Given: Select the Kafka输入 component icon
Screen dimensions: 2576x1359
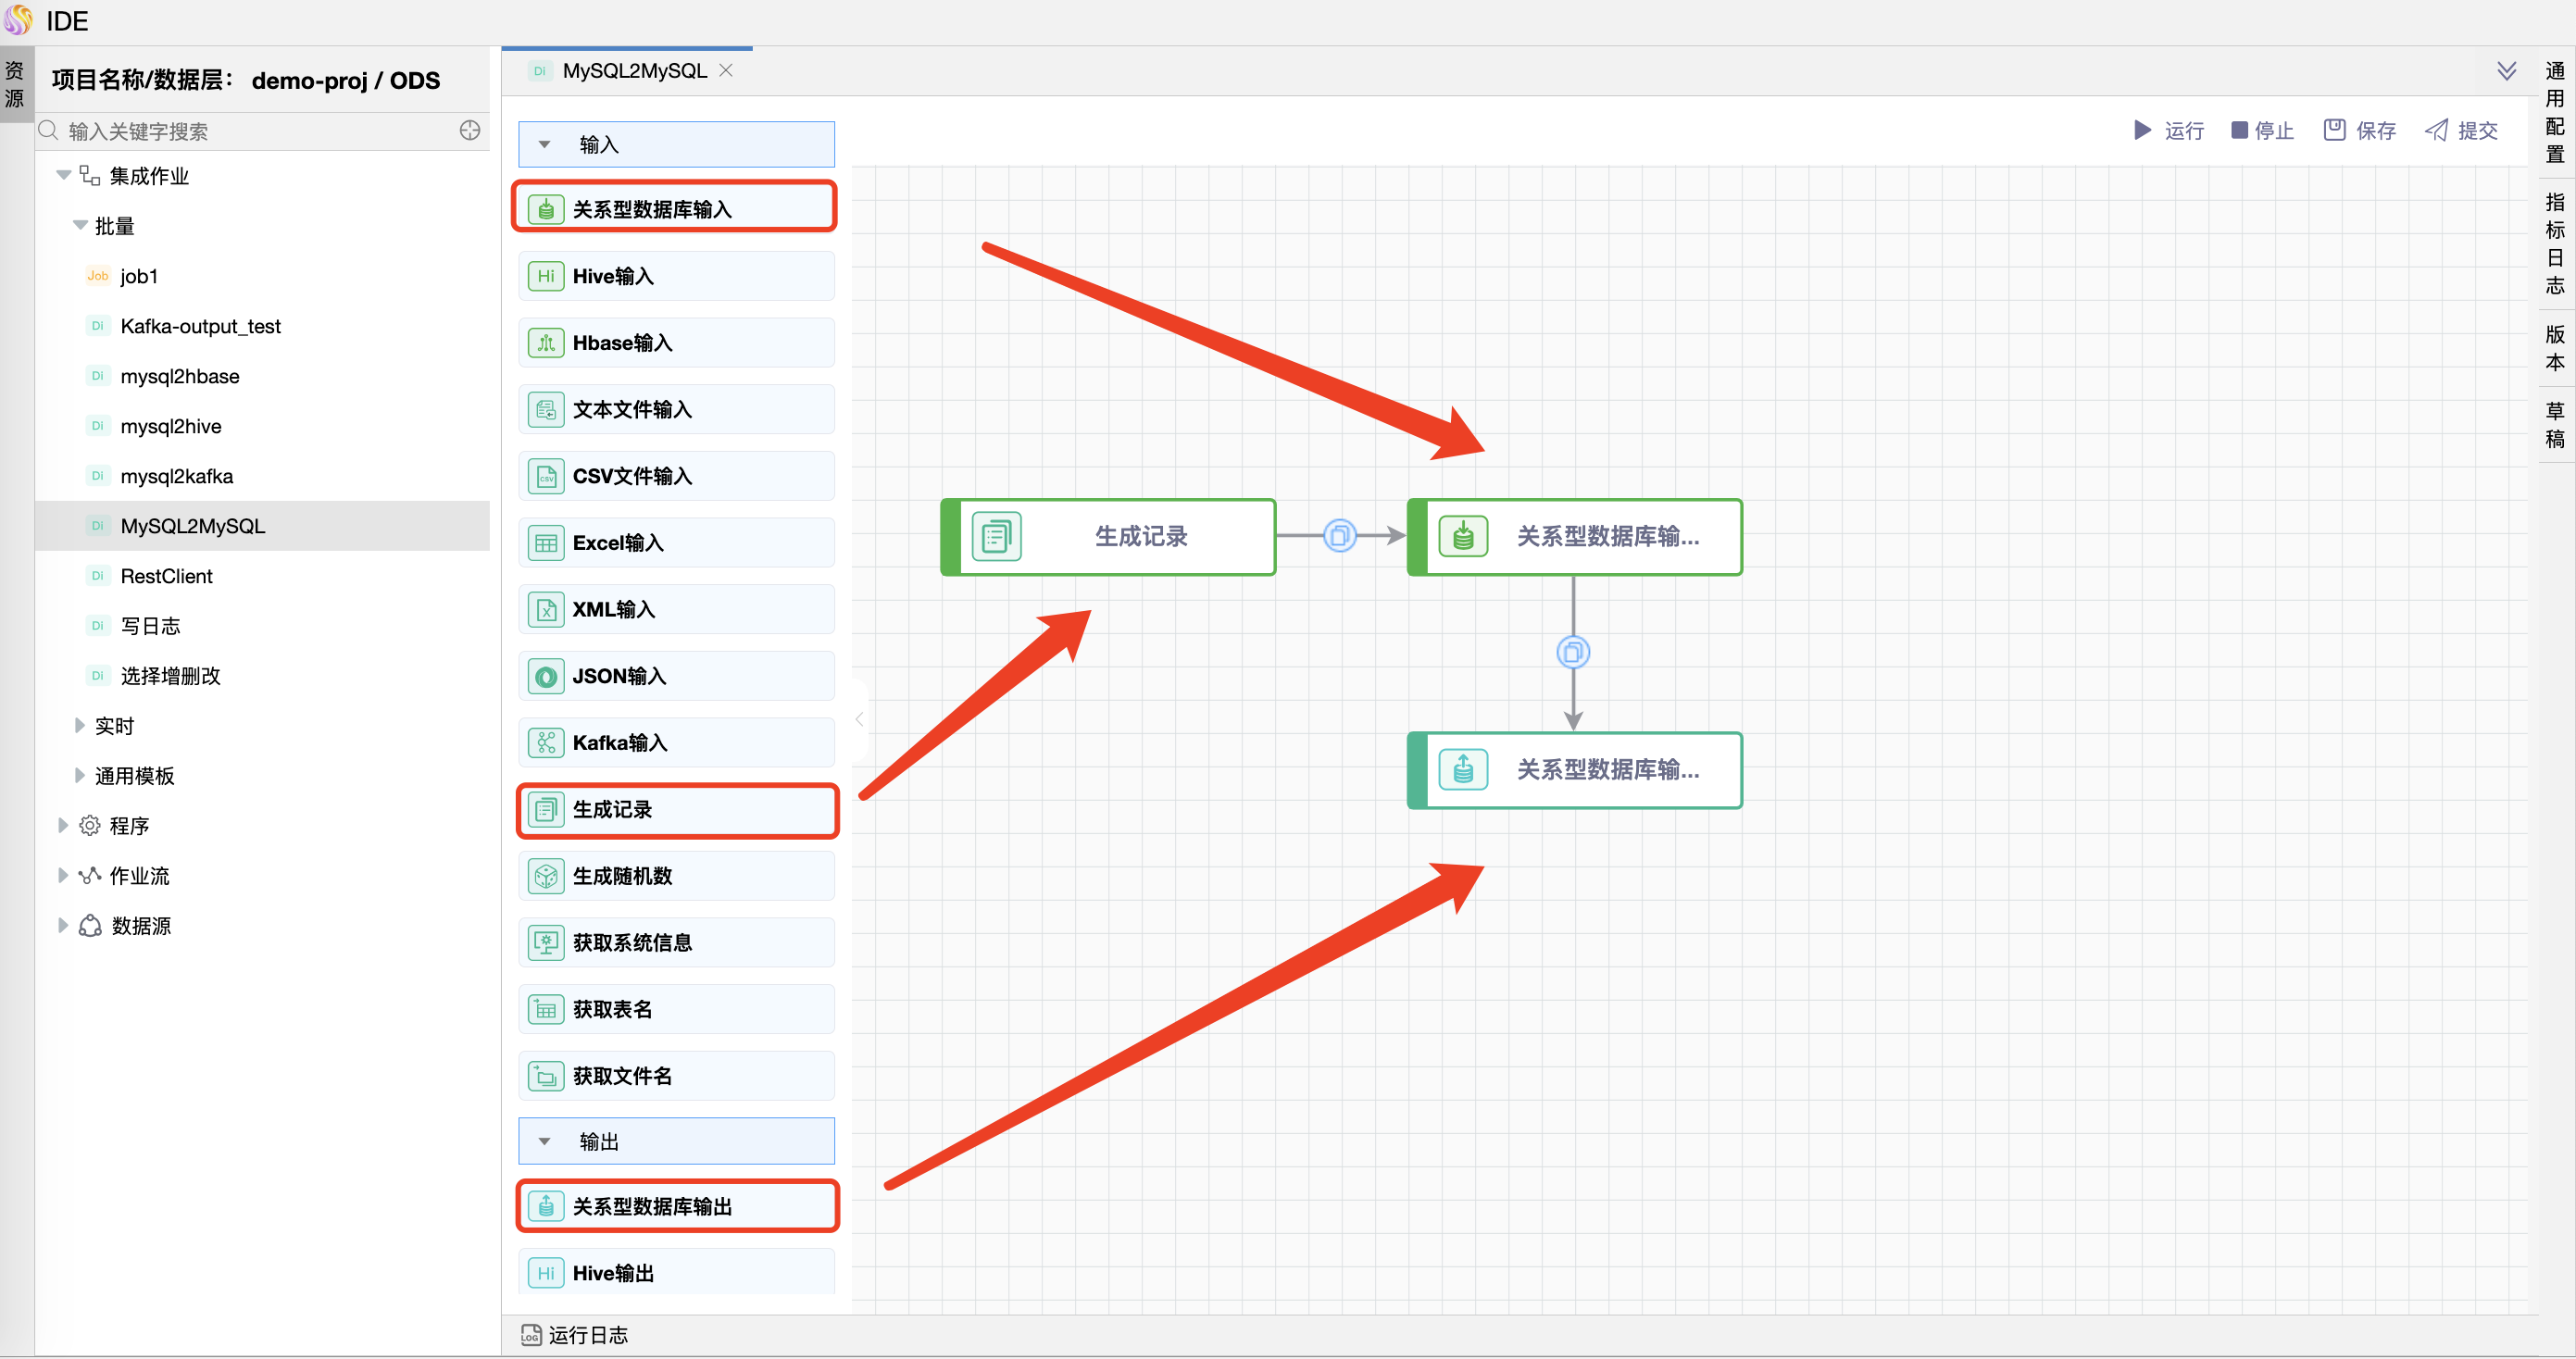Looking at the screenshot, I should [x=546, y=742].
